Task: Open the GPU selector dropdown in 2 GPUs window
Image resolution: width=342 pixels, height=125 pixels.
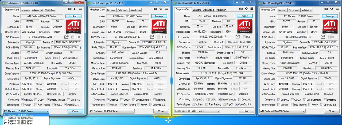Action: tap(282, 111)
